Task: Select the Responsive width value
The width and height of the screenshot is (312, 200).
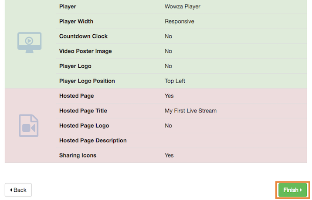Action: (x=179, y=21)
